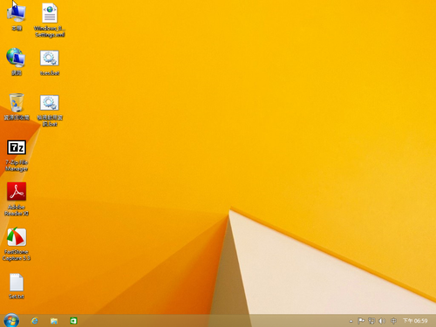Open the taskbar clock showing 06:59
This screenshot has height=327, width=436.
[x=415, y=321]
